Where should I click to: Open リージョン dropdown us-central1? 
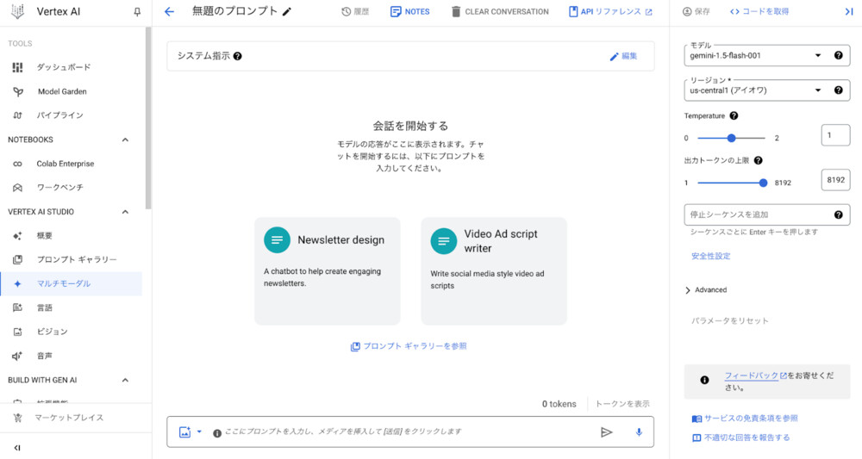coord(756,90)
